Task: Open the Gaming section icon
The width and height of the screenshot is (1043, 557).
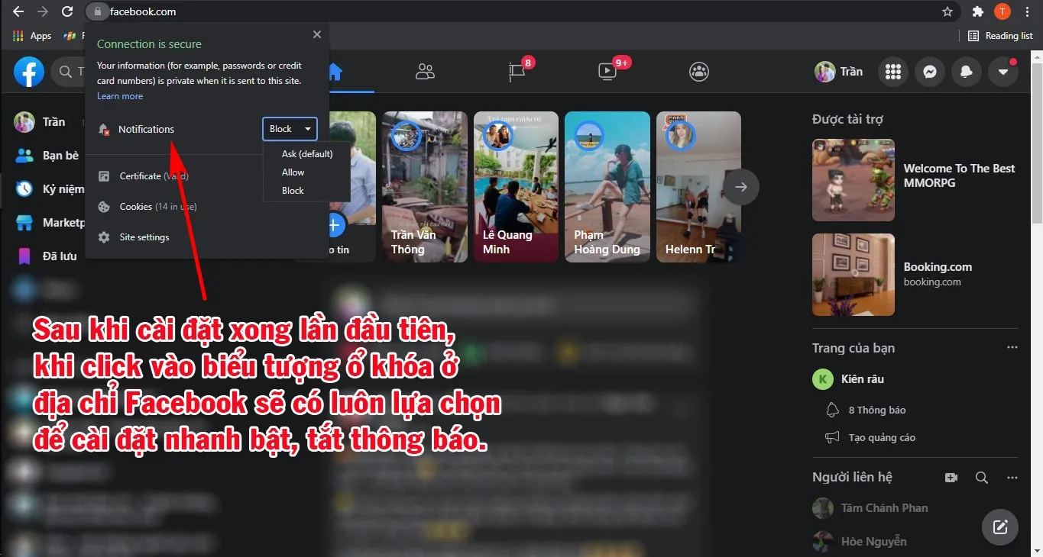Action: [x=698, y=71]
